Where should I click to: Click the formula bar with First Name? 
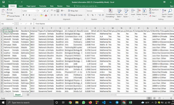104,24
